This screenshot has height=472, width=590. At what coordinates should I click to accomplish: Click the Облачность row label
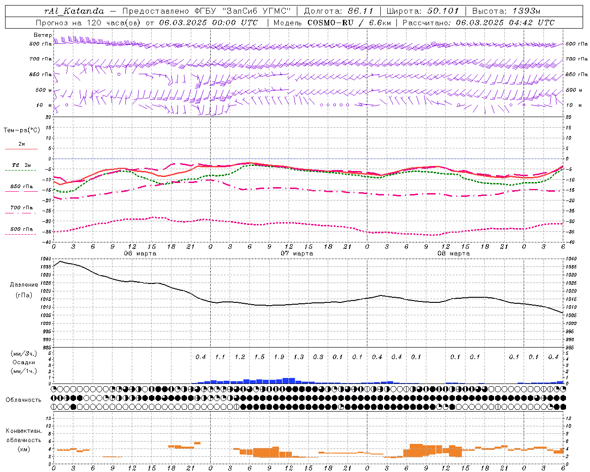pyautogui.click(x=24, y=400)
